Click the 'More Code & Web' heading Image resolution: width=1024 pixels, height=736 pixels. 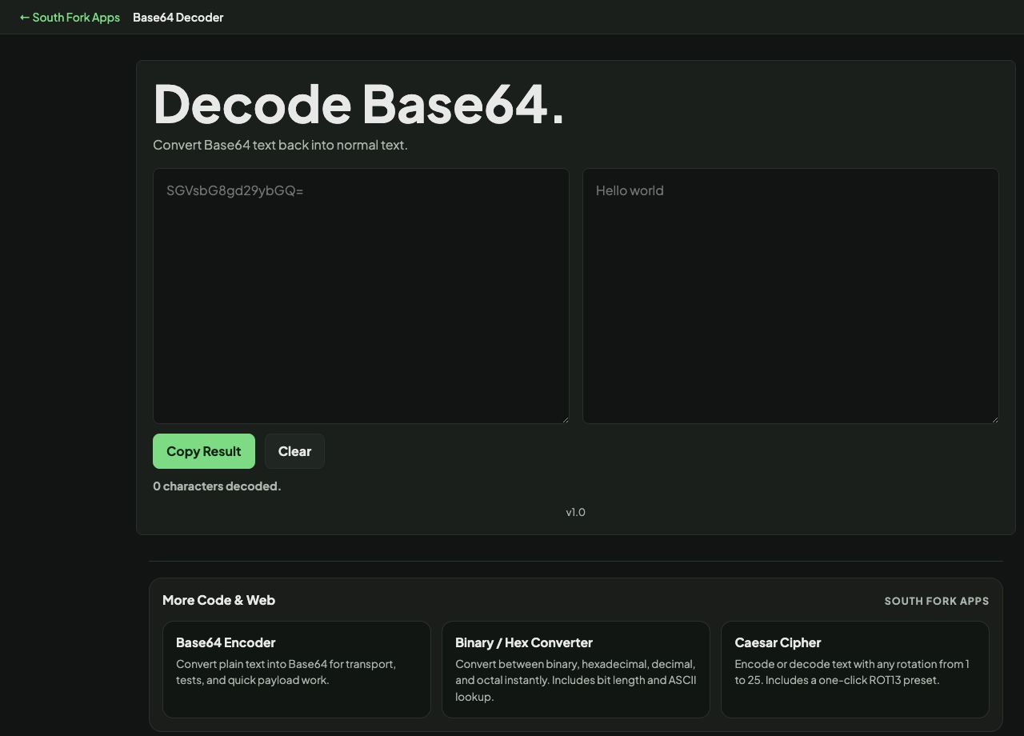click(218, 600)
